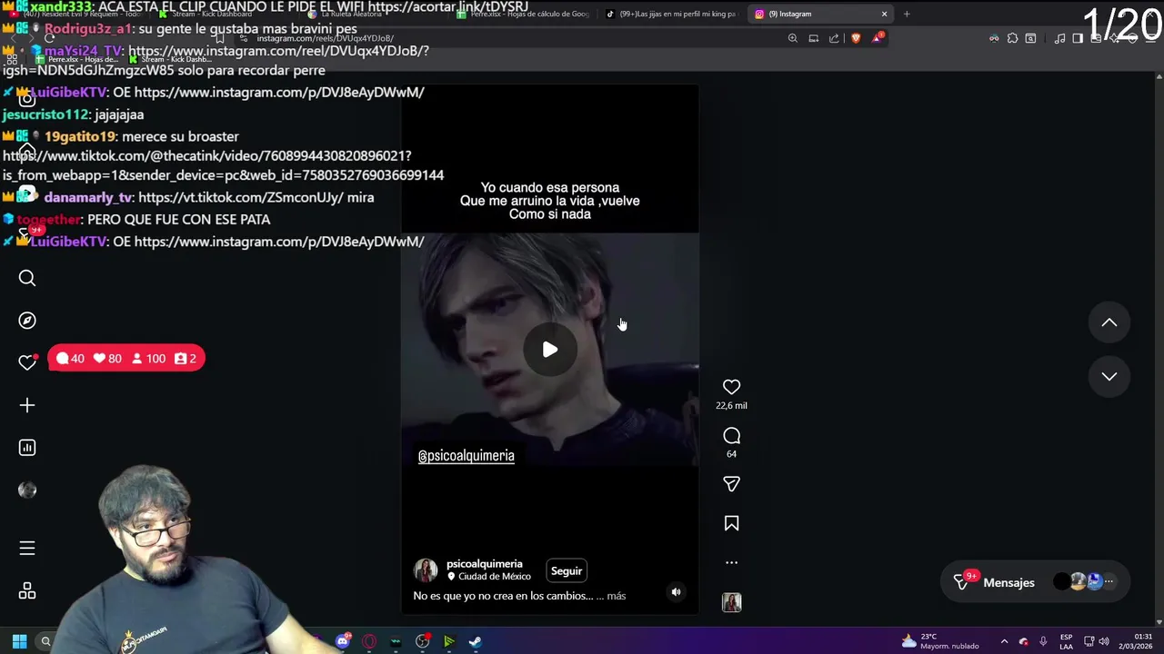Create new post with plus icon
The width and height of the screenshot is (1164, 654).
pos(27,405)
